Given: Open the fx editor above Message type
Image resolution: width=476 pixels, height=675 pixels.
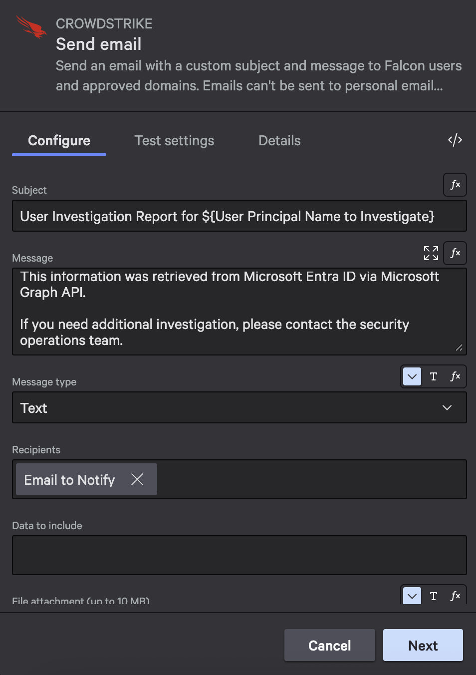Looking at the screenshot, I should point(455,376).
